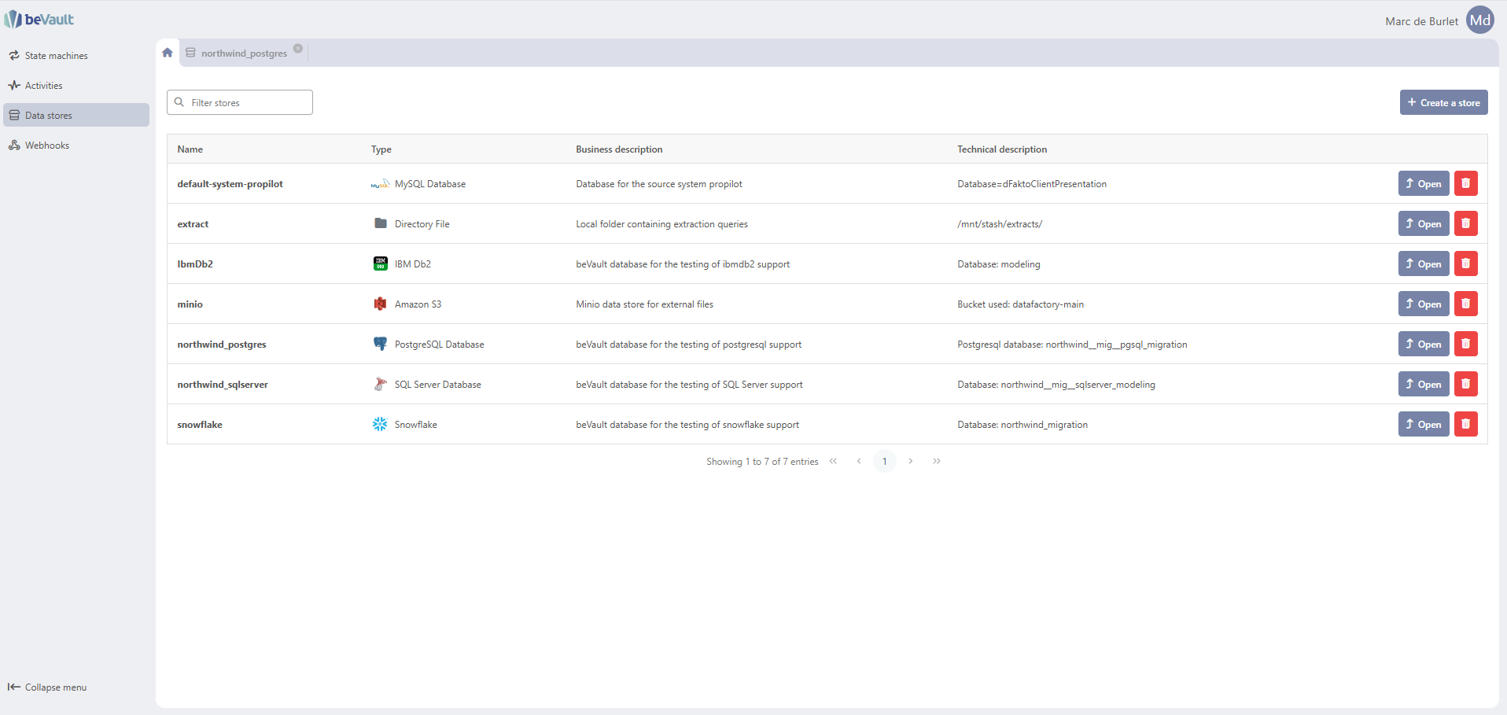Open the minio store

pos(1424,304)
